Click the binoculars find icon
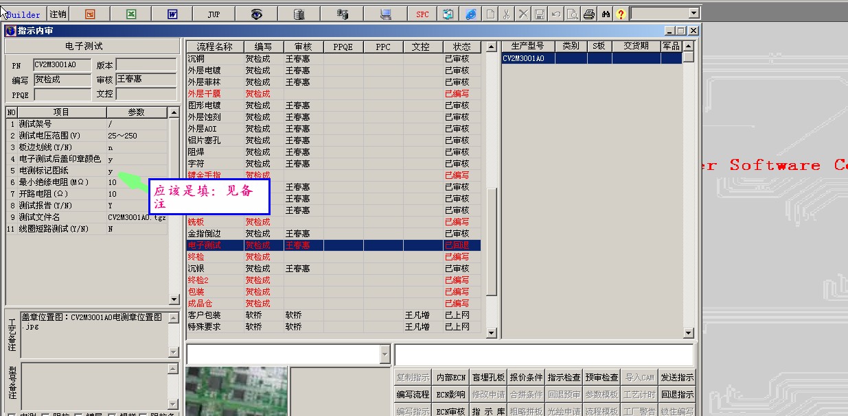 pos(606,14)
